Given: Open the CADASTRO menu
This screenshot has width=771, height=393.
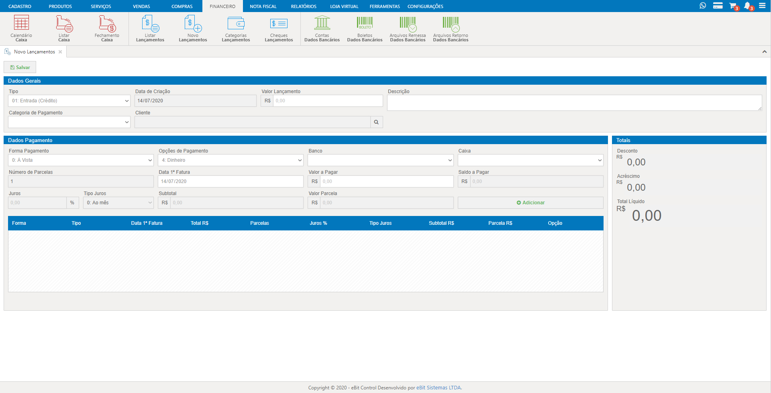Looking at the screenshot, I should (x=20, y=6).
